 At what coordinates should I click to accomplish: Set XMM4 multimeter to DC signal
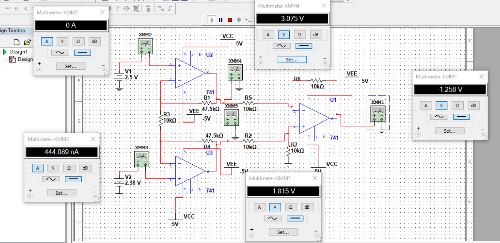(304, 46)
